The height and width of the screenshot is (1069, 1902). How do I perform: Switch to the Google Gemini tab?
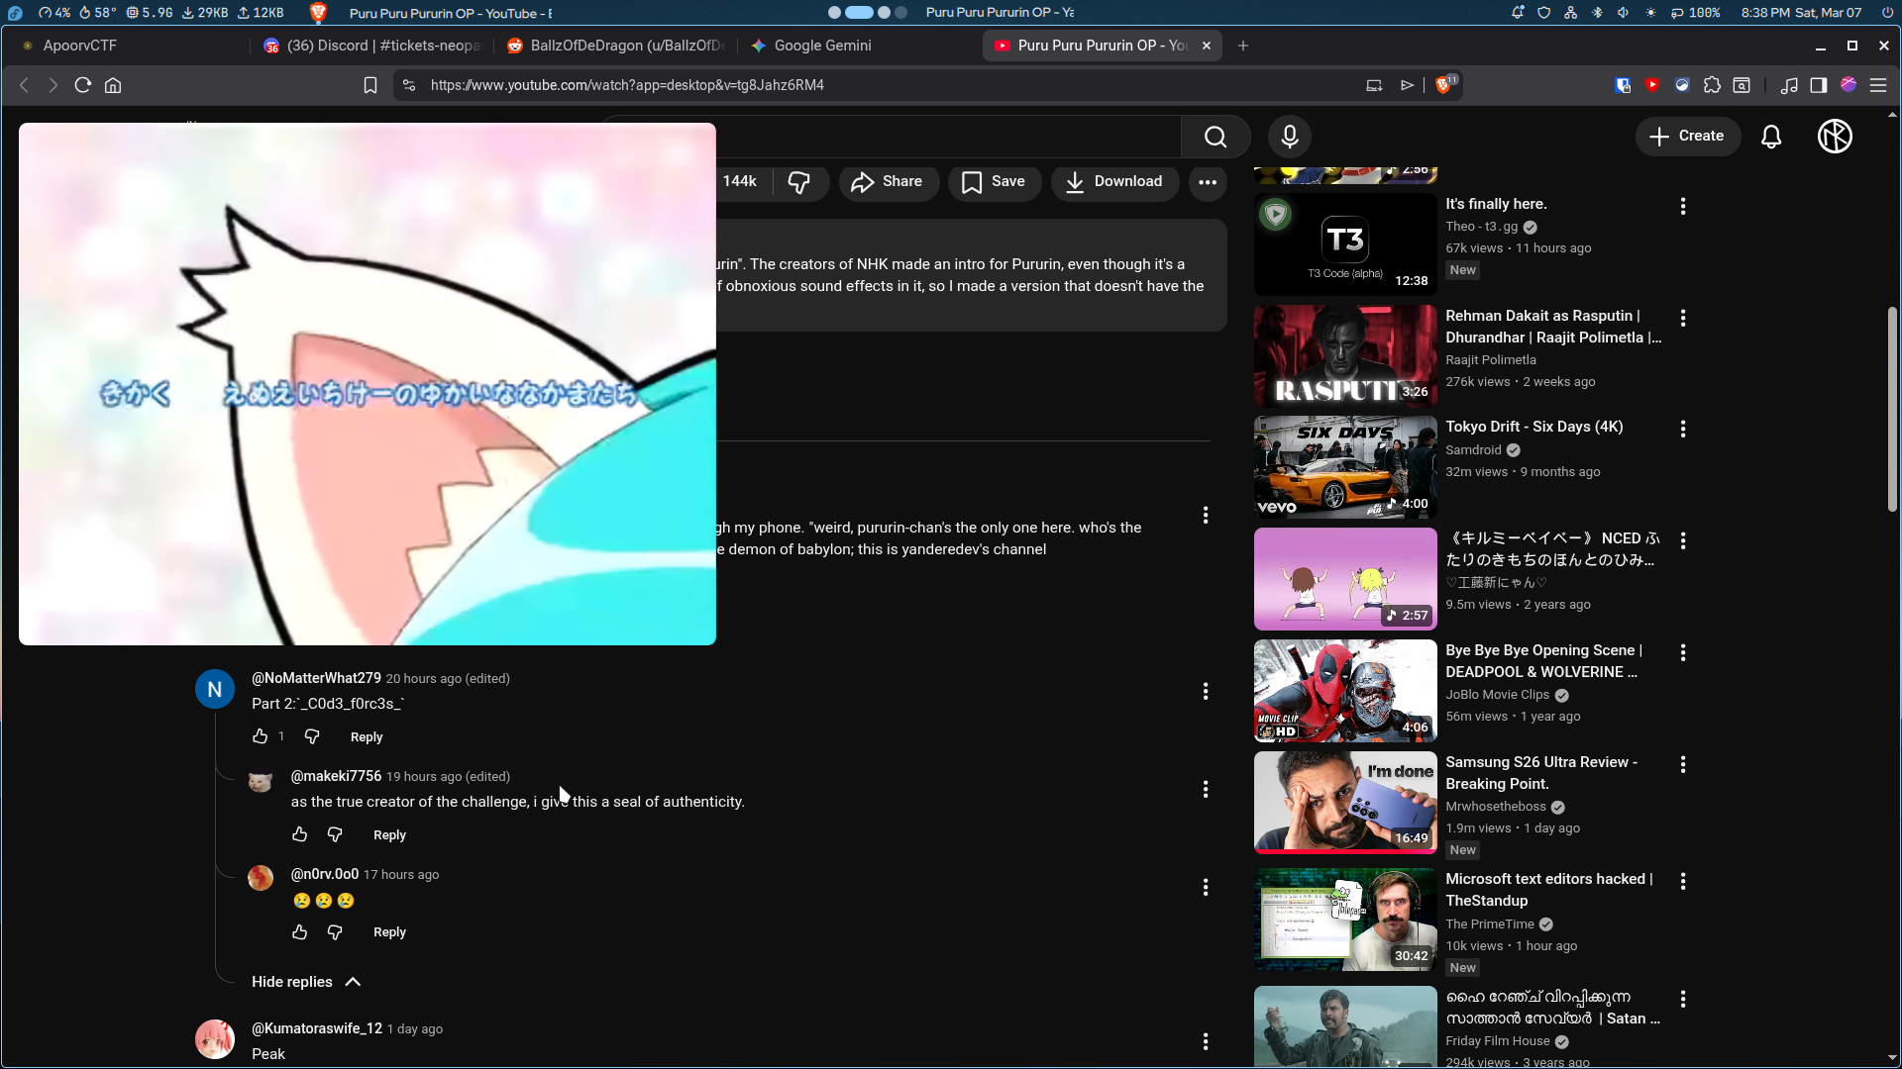822,46
